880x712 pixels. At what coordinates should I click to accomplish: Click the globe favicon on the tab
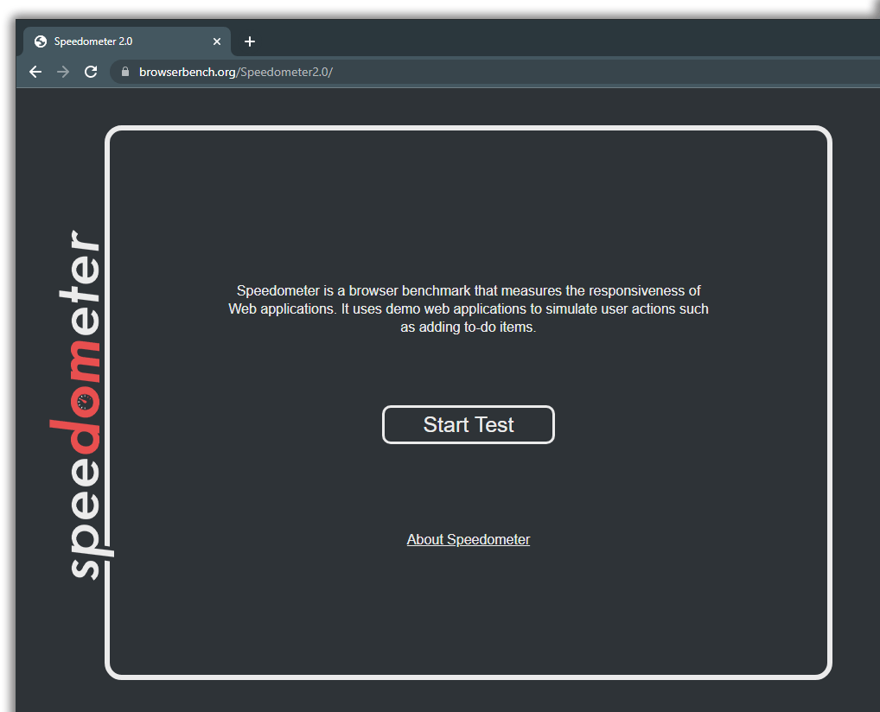[x=41, y=41]
